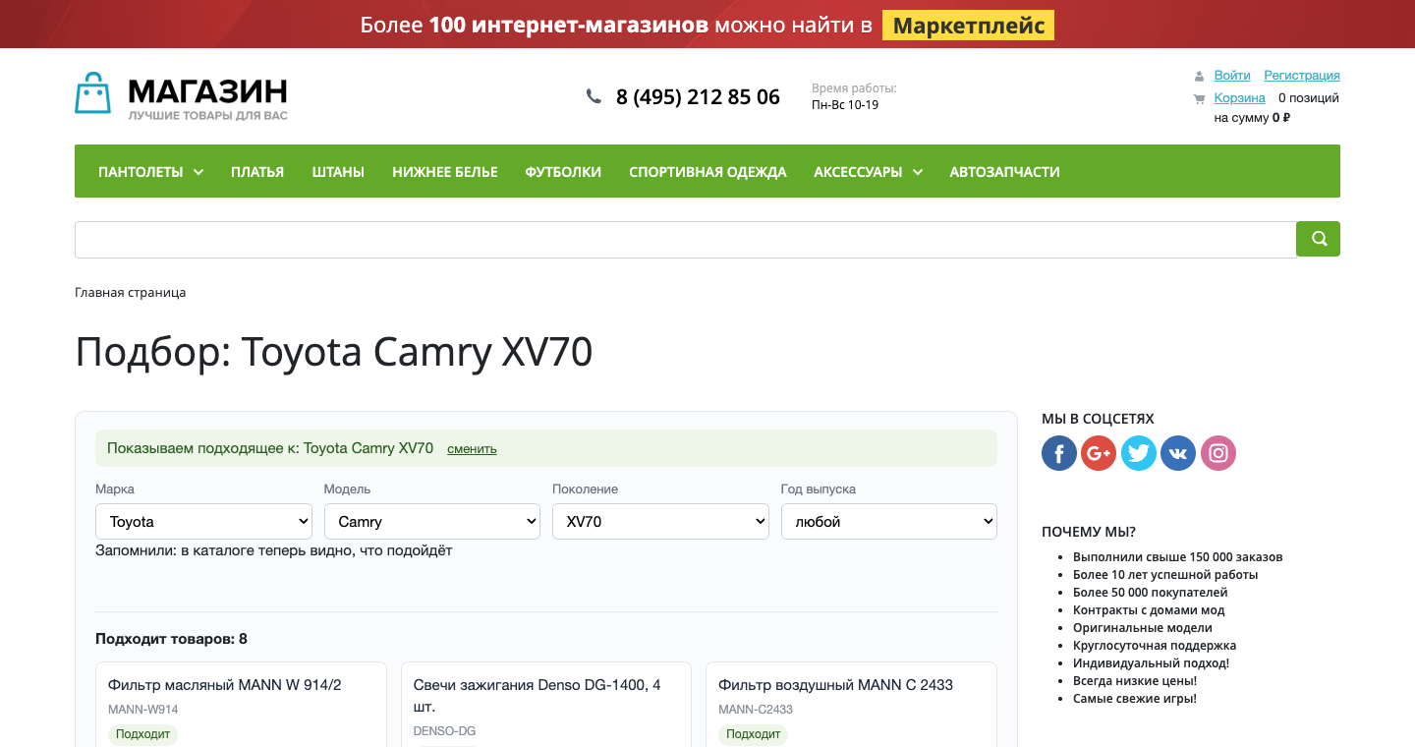
Task: Open the Корзина cart link
Action: tap(1239, 98)
